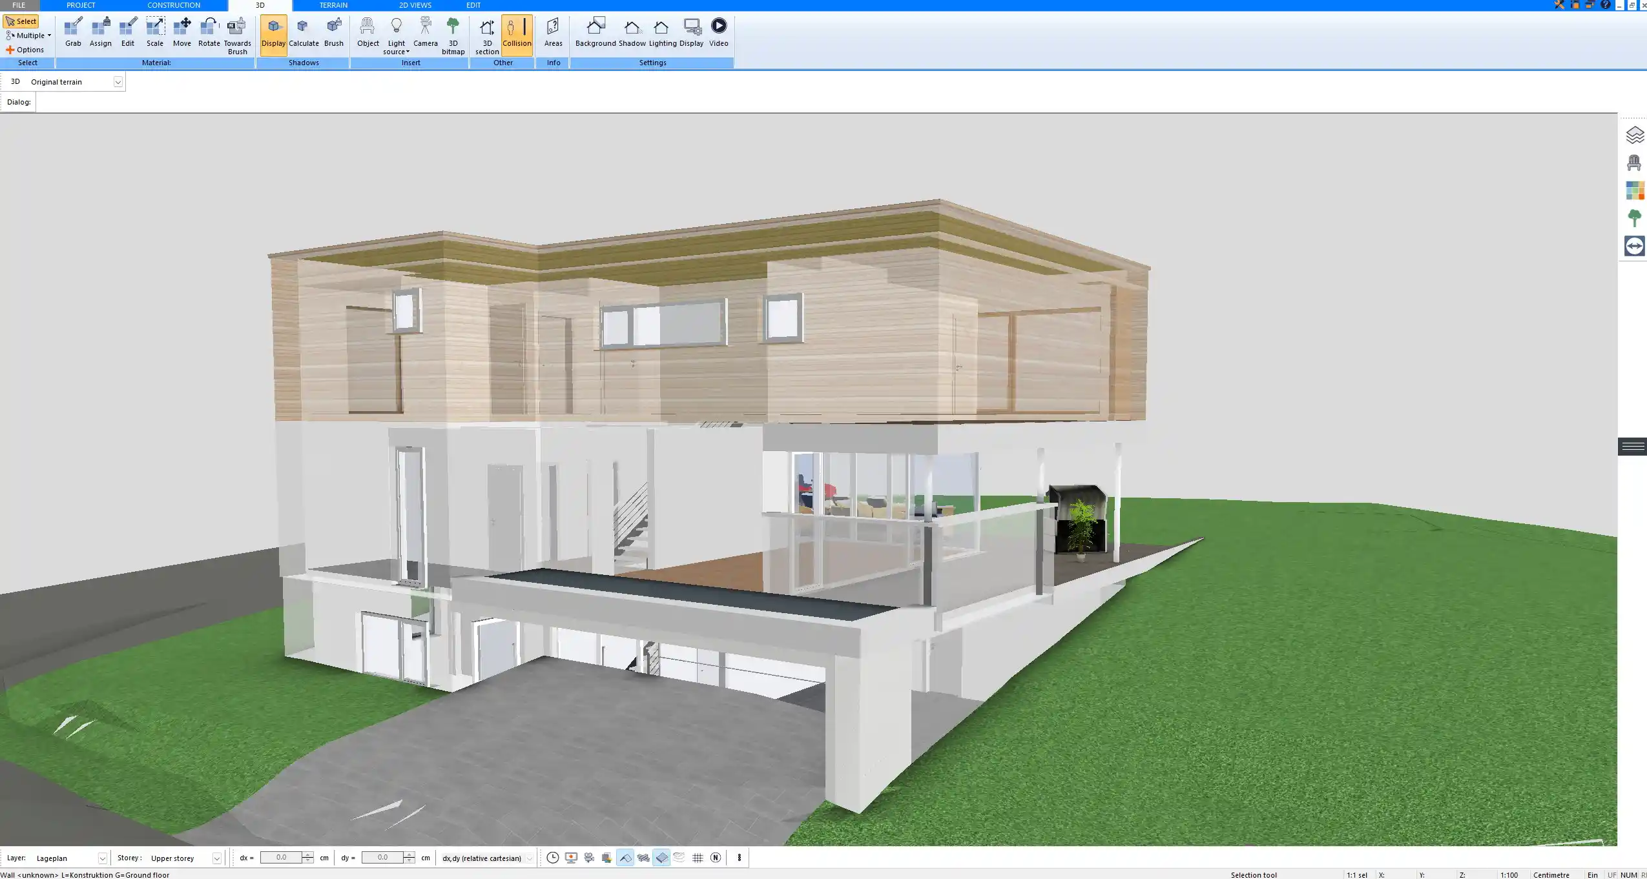
Task: Switch to the PROJECT tab
Action: point(81,5)
